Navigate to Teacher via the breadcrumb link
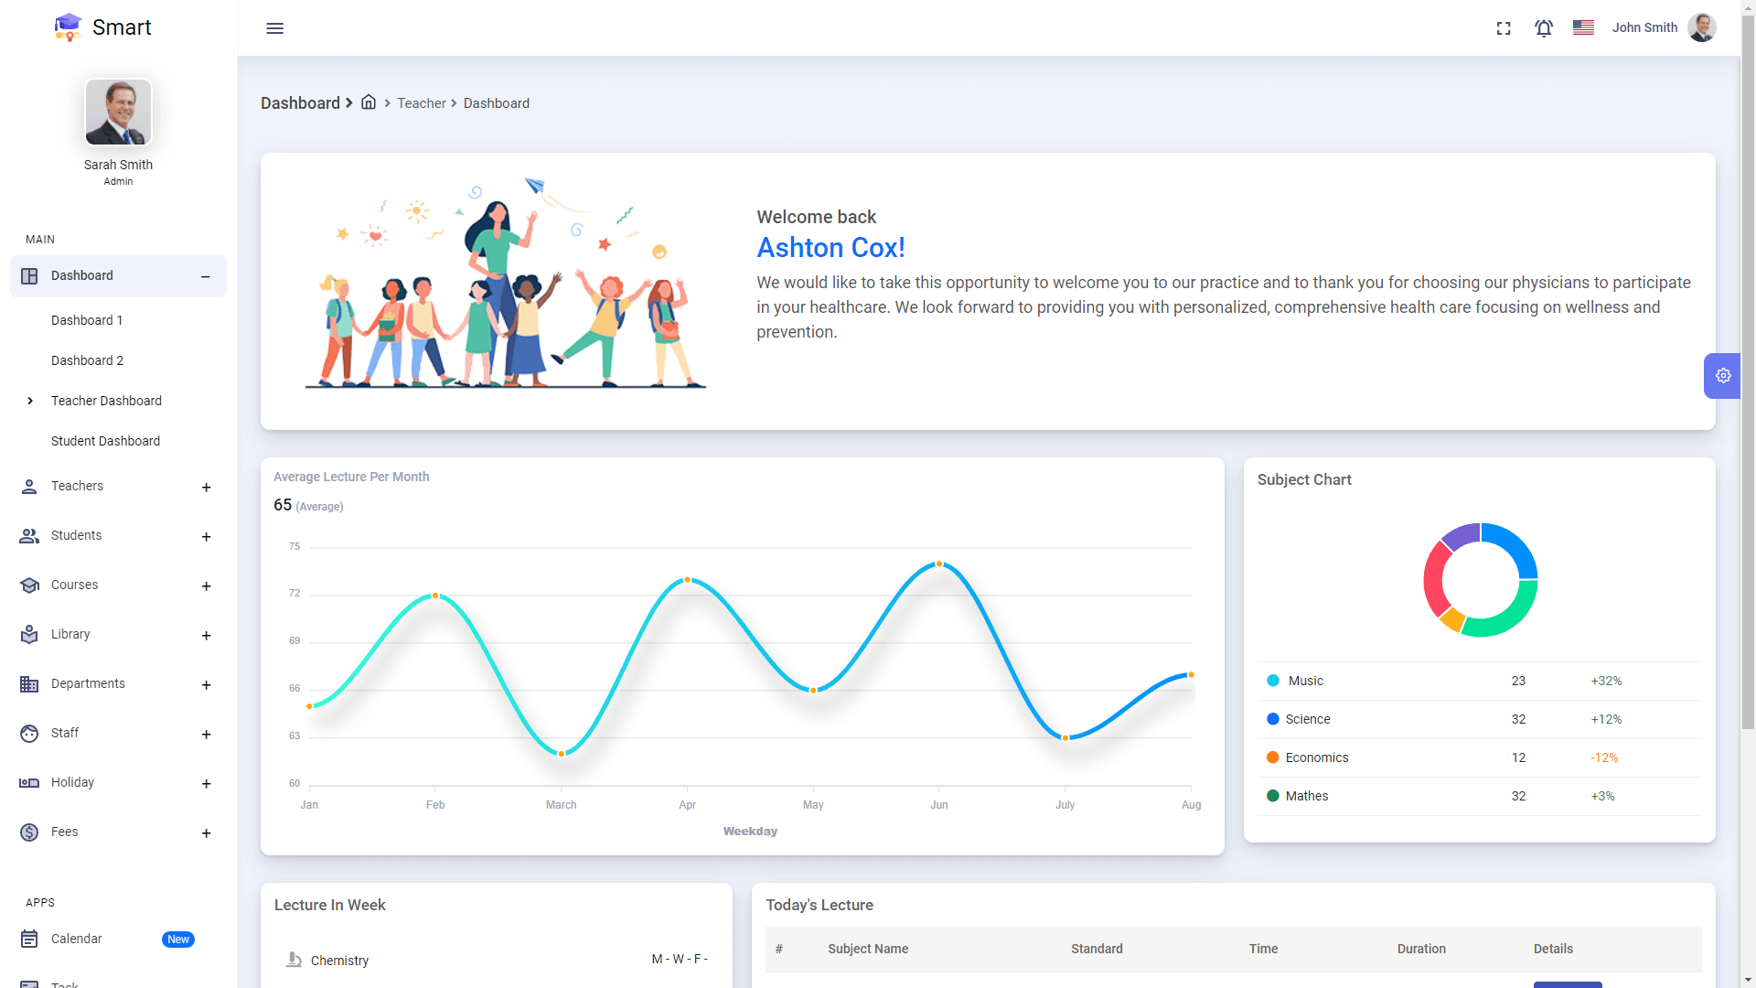 click(422, 102)
